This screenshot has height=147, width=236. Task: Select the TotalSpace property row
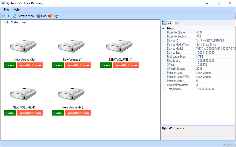[x=201, y=89]
